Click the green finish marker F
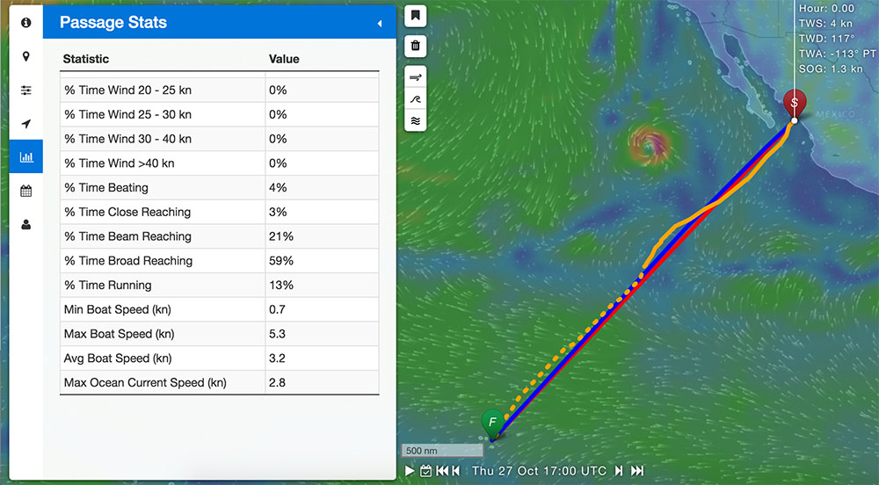The height and width of the screenshot is (485, 879). point(493,423)
